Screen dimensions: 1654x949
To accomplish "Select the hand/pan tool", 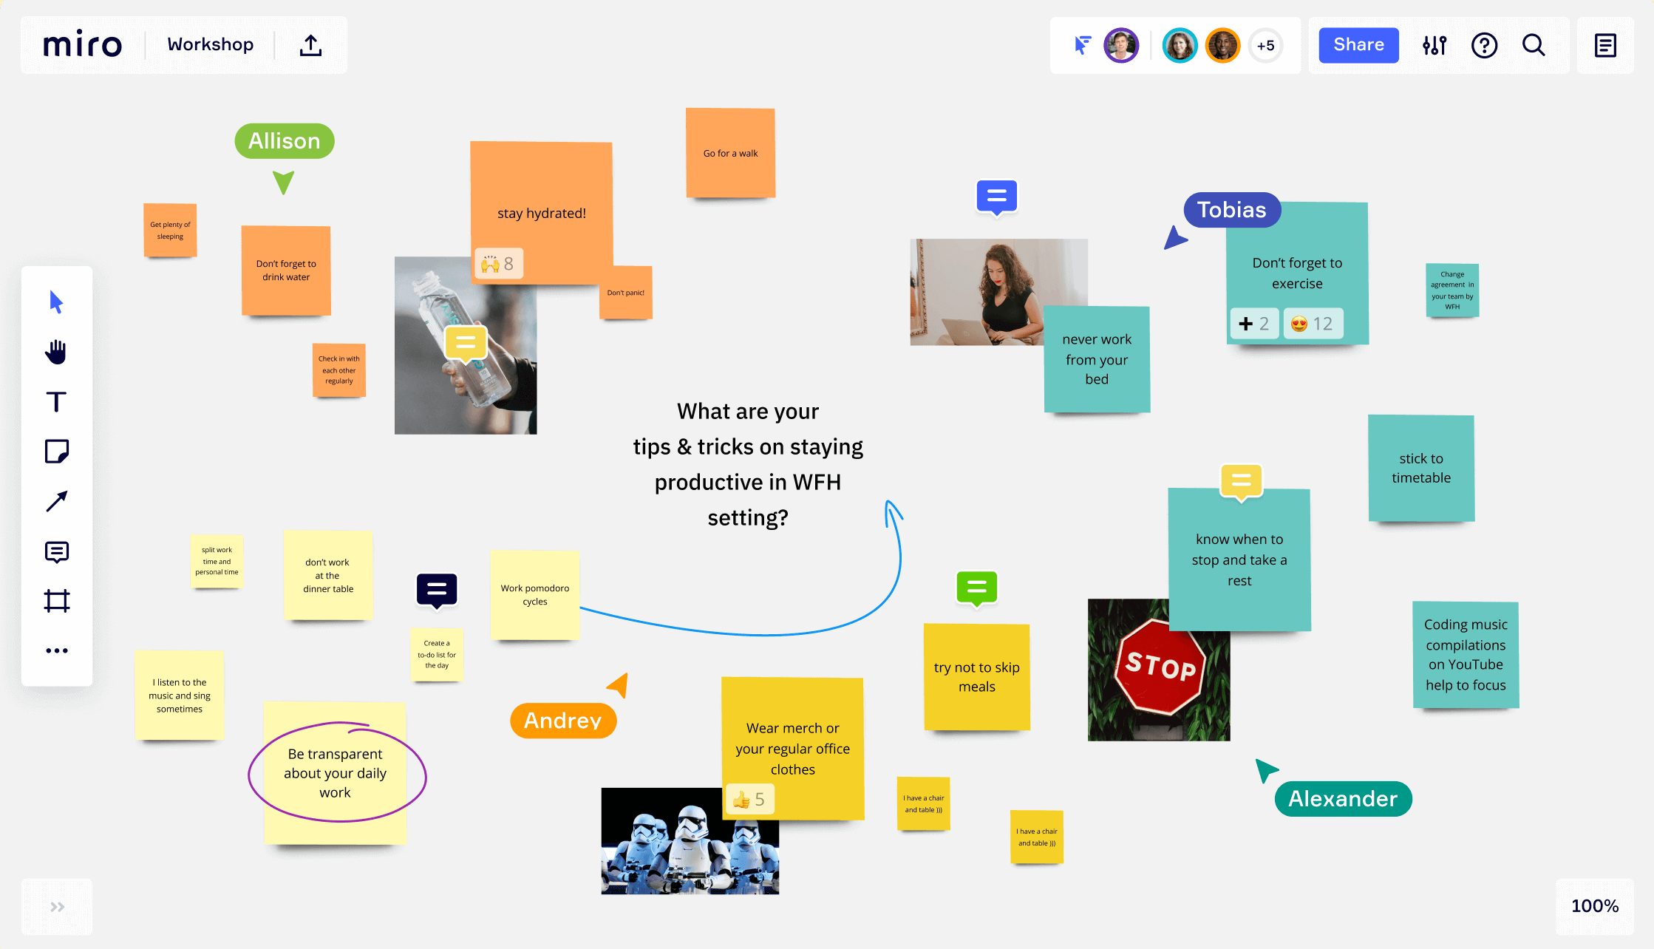I will pyautogui.click(x=55, y=351).
